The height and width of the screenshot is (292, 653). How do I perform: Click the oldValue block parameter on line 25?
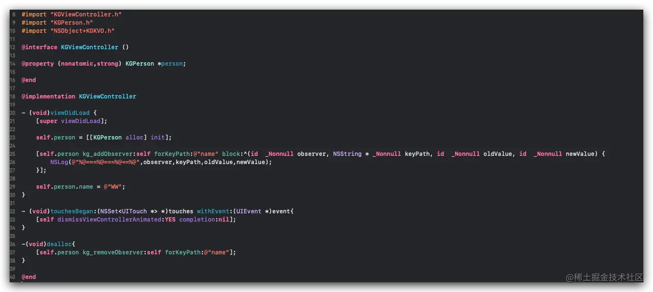pyautogui.click(x=498, y=154)
